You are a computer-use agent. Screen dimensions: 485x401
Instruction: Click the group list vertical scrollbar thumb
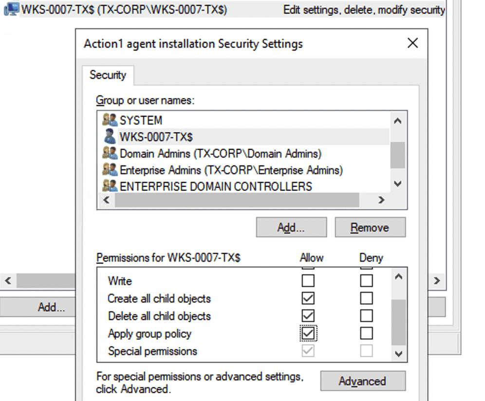398,155
